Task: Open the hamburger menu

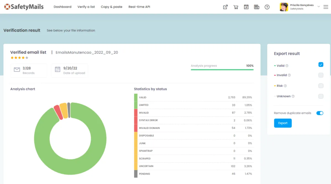Action: tap(326, 7)
